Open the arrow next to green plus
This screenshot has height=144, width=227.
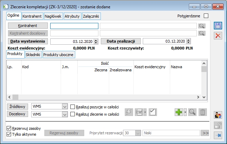tap(185, 112)
